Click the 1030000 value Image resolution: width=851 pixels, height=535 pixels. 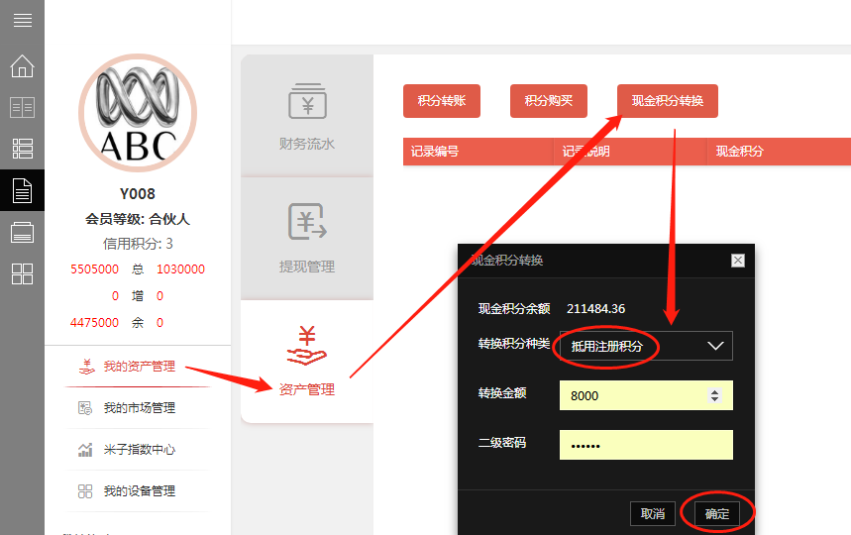pyautogui.click(x=180, y=269)
